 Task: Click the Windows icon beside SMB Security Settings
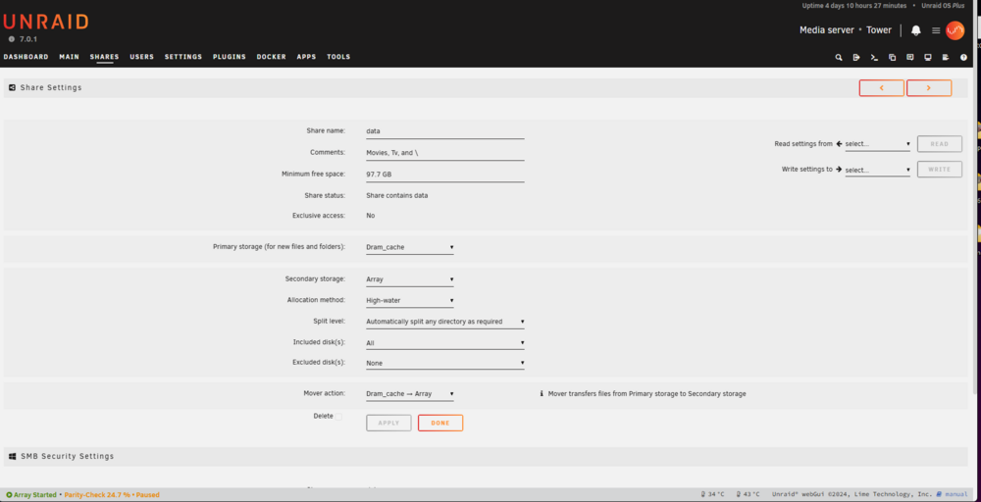click(12, 456)
